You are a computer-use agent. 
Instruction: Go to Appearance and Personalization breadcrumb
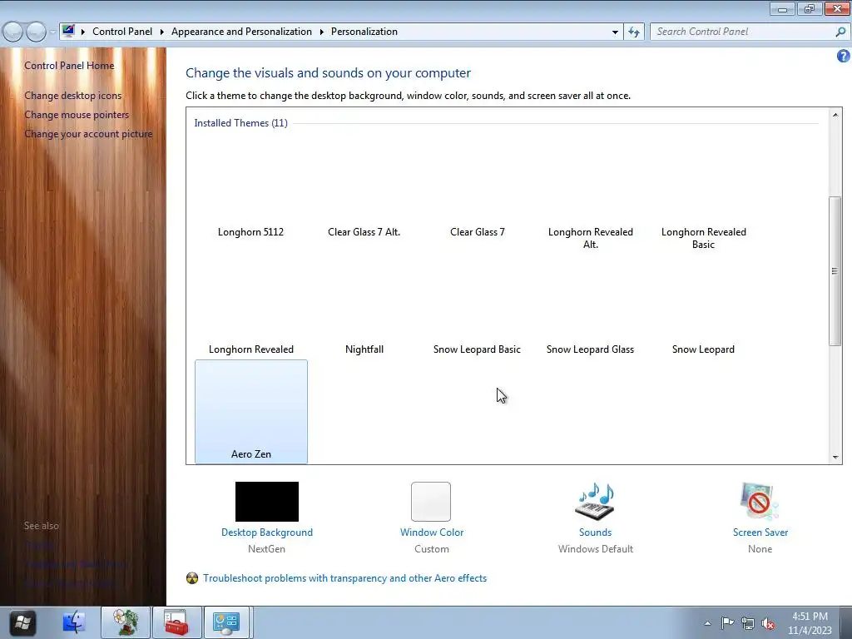pos(241,32)
